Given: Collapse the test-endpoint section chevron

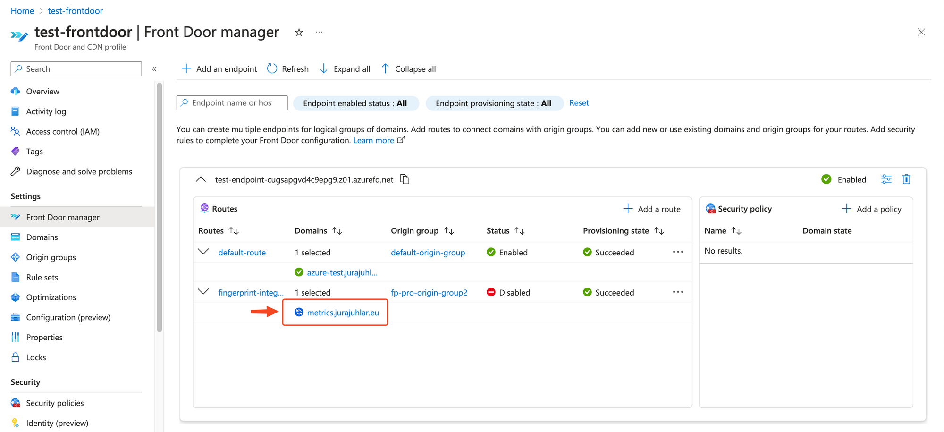Looking at the screenshot, I should click(x=201, y=179).
